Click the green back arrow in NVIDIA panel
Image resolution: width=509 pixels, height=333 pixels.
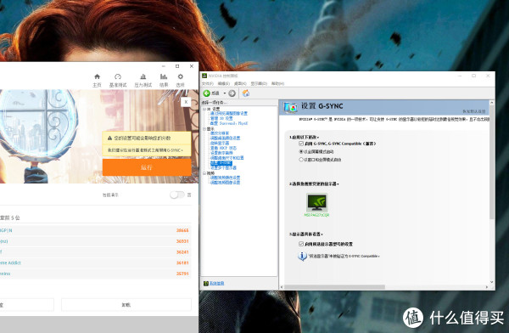(x=206, y=93)
